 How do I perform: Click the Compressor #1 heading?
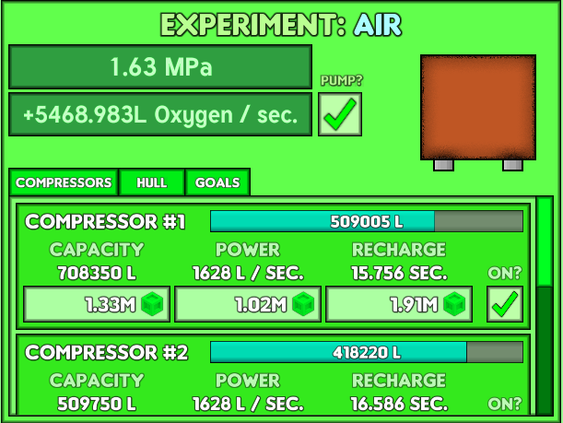coord(105,221)
